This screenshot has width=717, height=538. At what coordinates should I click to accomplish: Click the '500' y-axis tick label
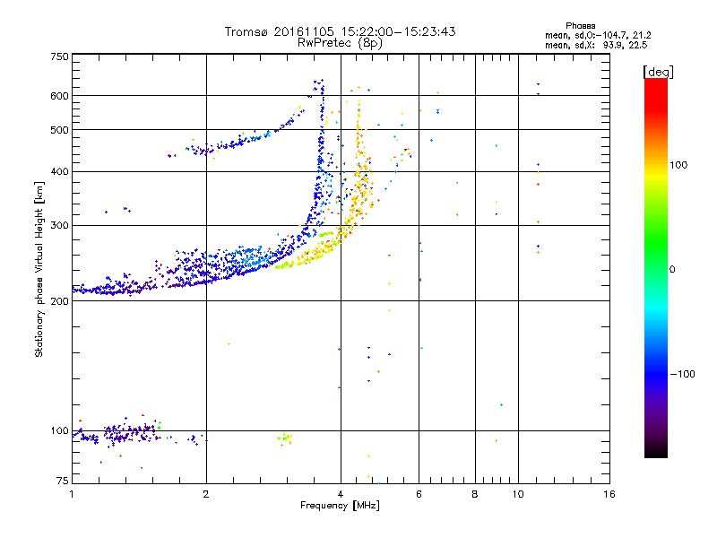click(x=59, y=130)
